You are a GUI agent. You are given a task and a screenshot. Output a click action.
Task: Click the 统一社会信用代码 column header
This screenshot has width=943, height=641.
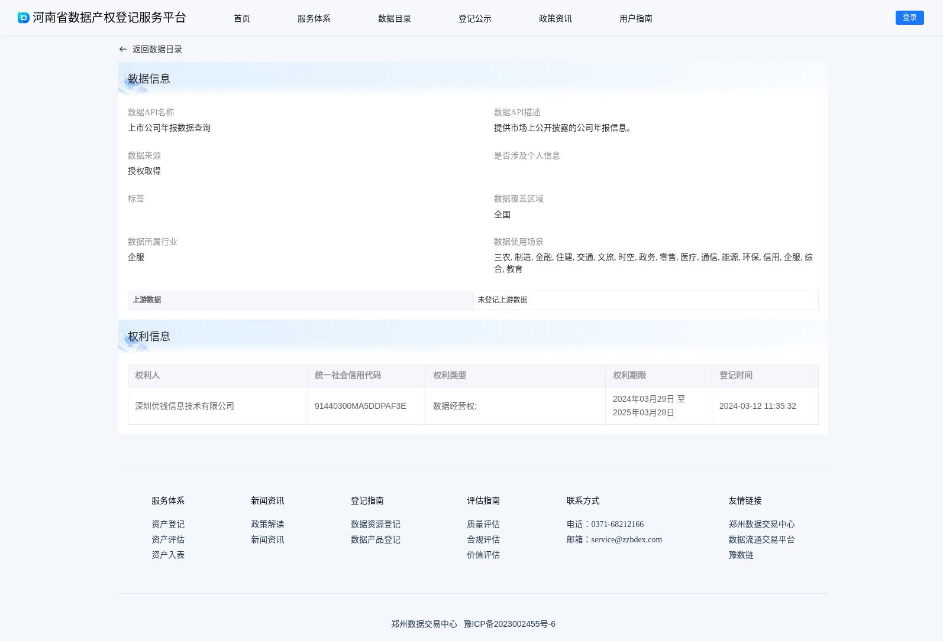point(366,376)
